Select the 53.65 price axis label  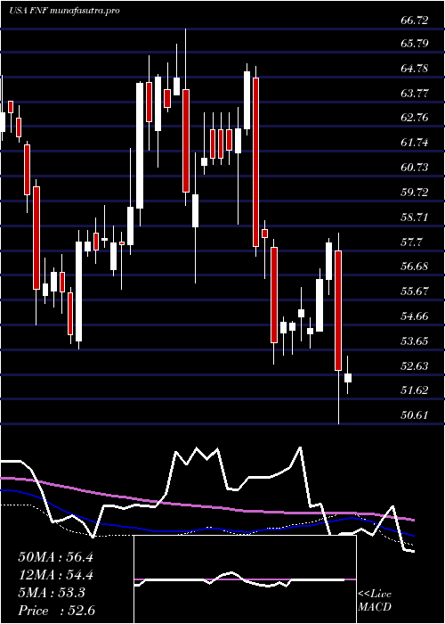415,341
